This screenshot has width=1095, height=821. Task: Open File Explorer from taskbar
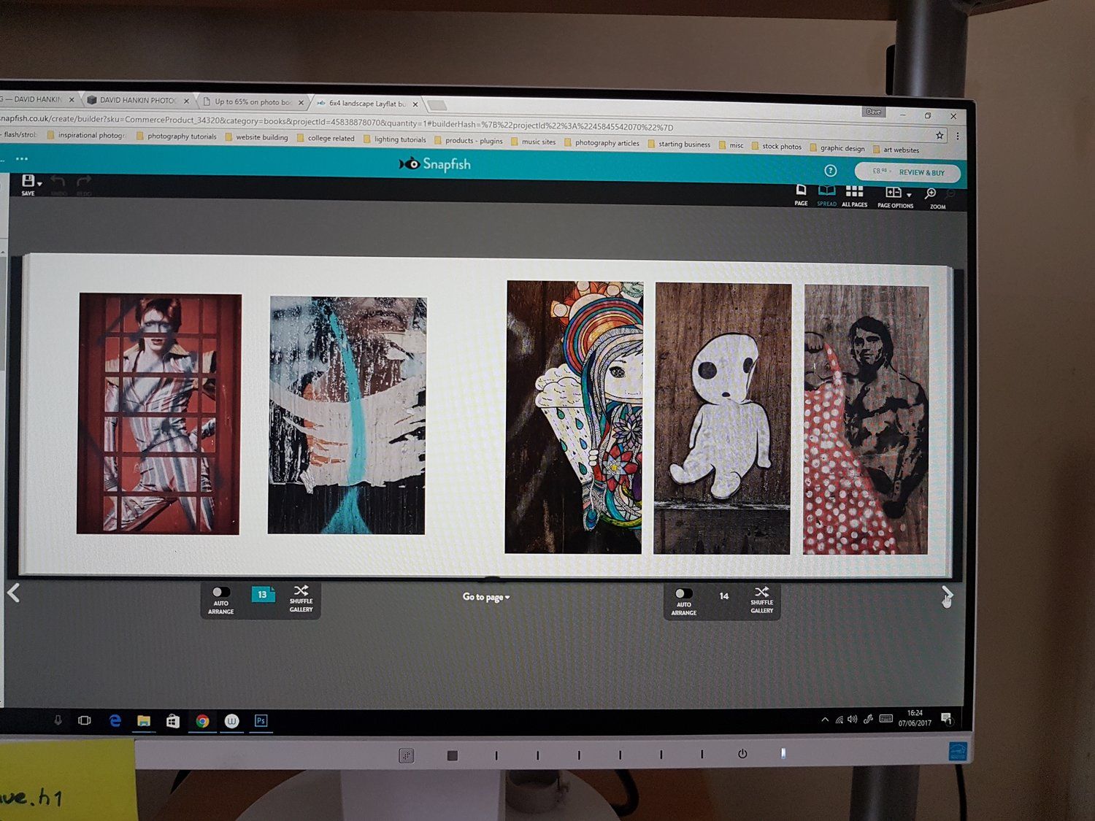pyautogui.click(x=144, y=721)
